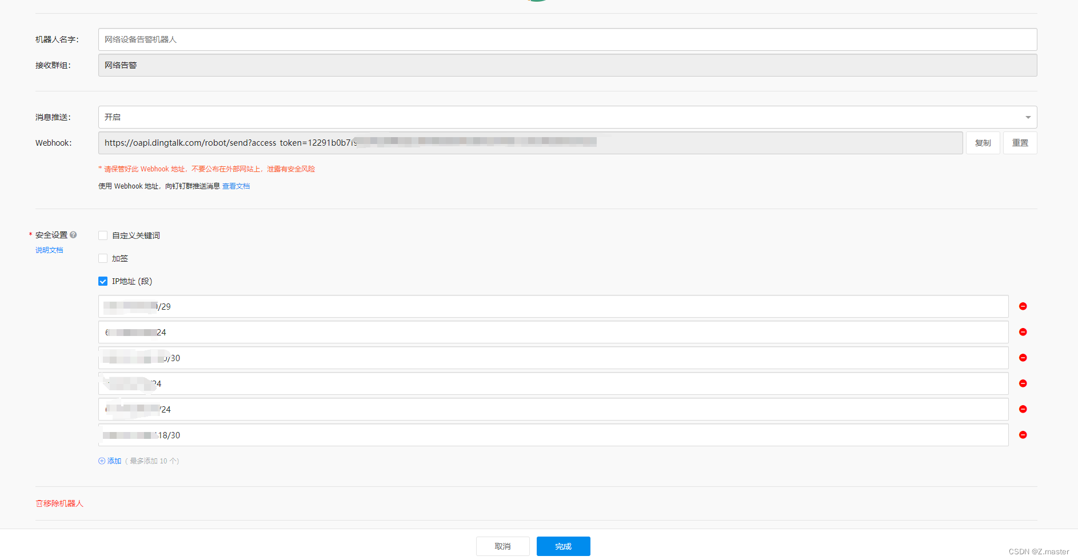Image resolution: width=1078 pixels, height=560 pixels.
Task: Click the red Webhook security warning text
Action: coord(207,169)
